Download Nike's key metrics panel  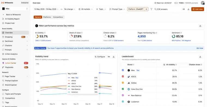pos(200,26)
